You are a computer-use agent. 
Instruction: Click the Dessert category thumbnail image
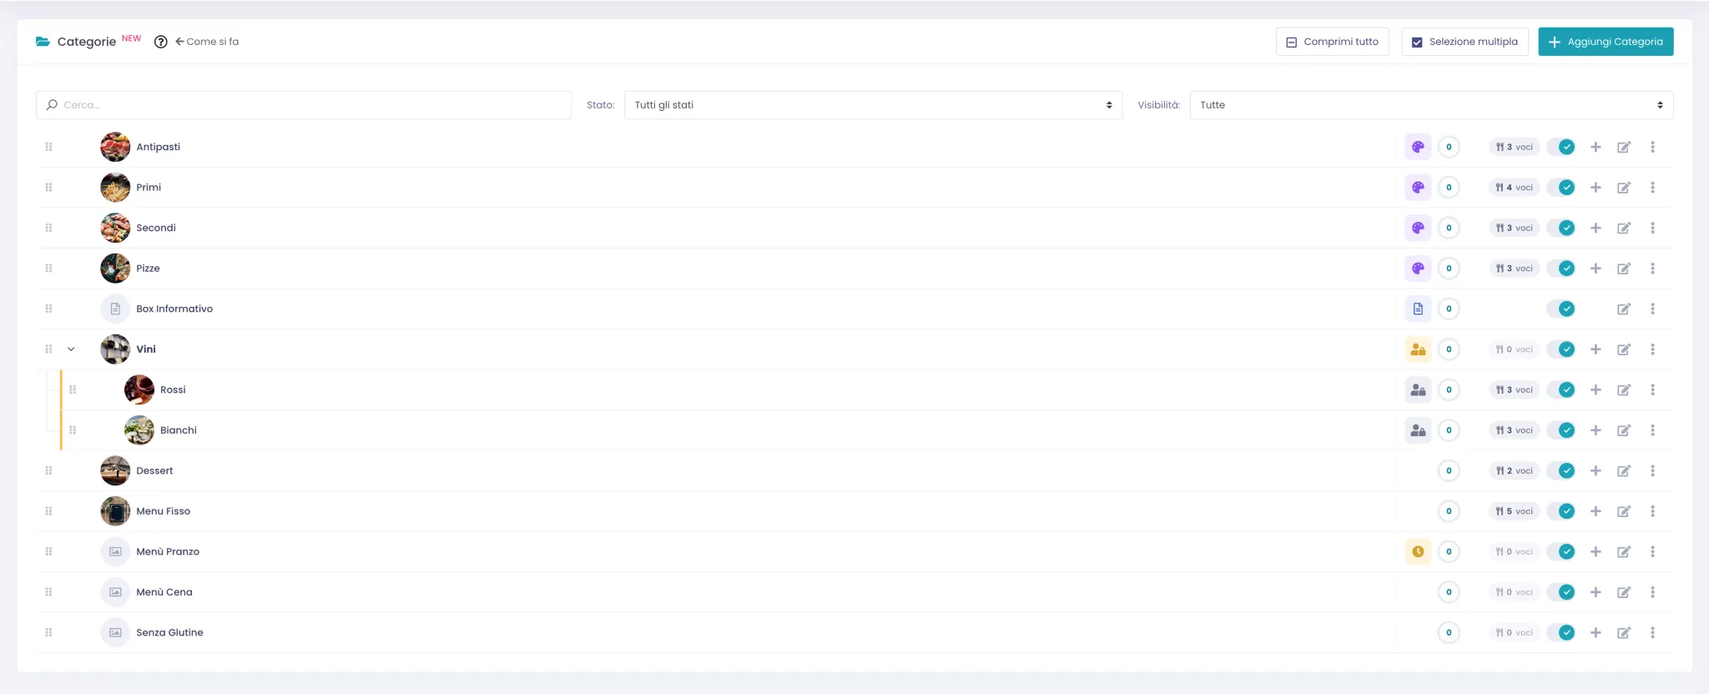[115, 470]
